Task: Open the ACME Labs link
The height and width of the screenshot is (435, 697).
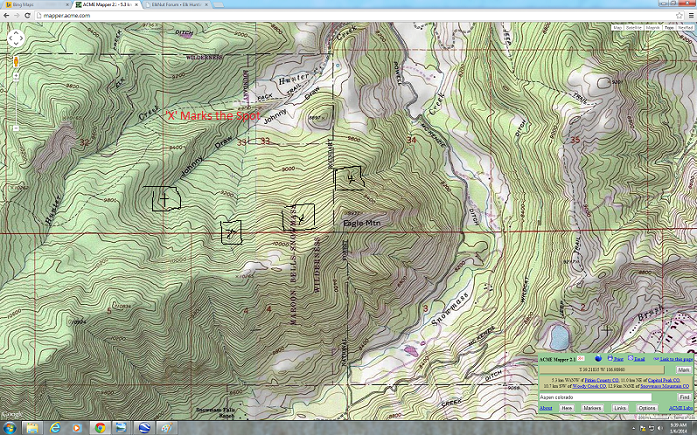Action: pyautogui.click(x=681, y=408)
